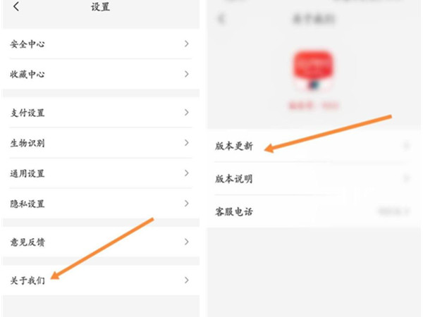Open 支付设置 settings

click(x=101, y=113)
